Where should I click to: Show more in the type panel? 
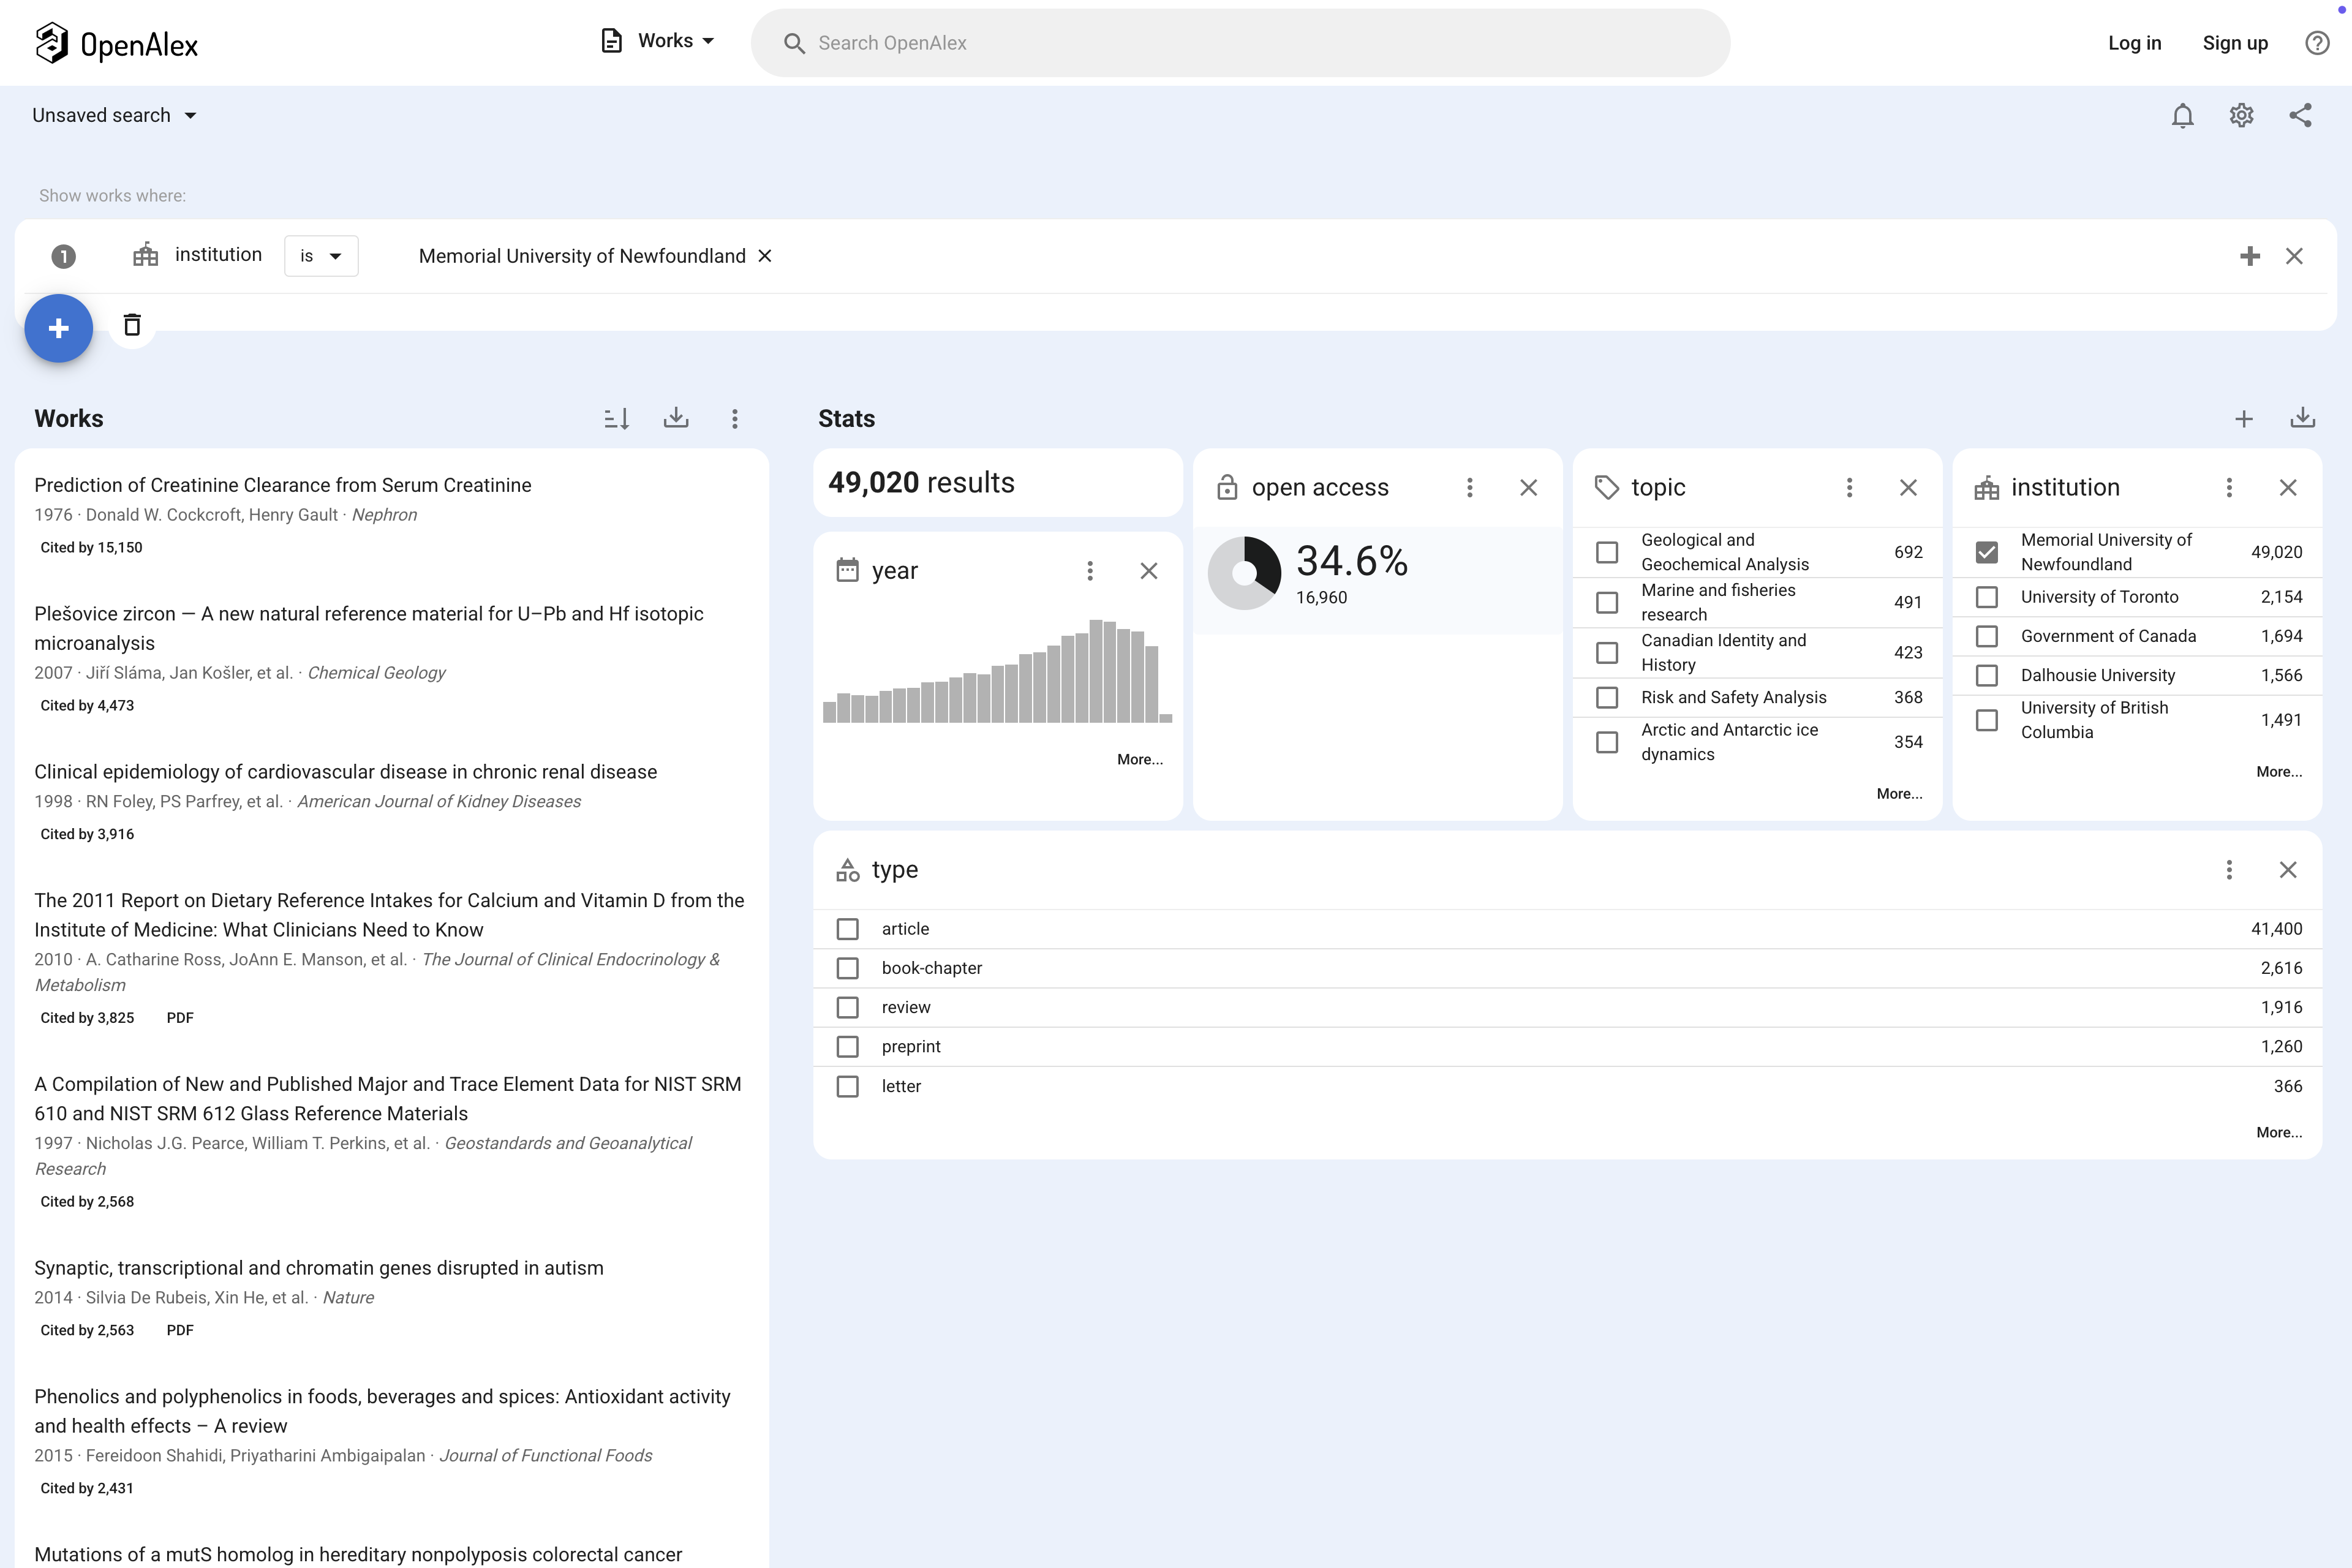click(2278, 1132)
